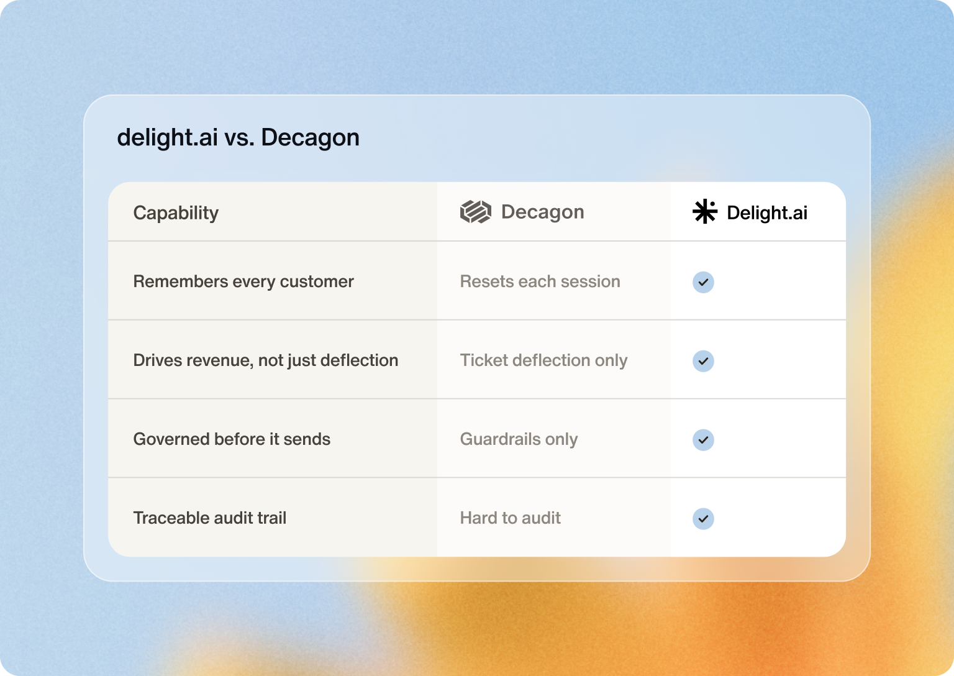Image resolution: width=954 pixels, height=676 pixels.
Task: Click the checkmark for Traceable audit trail
Action: click(x=703, y=519)
